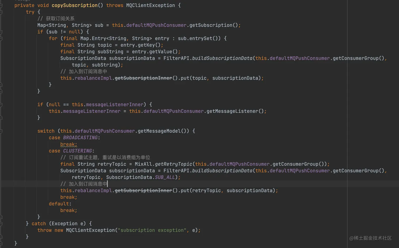The image size is (399, 248).
Task: Click the copySubscription method name
Action: (74, 5)
